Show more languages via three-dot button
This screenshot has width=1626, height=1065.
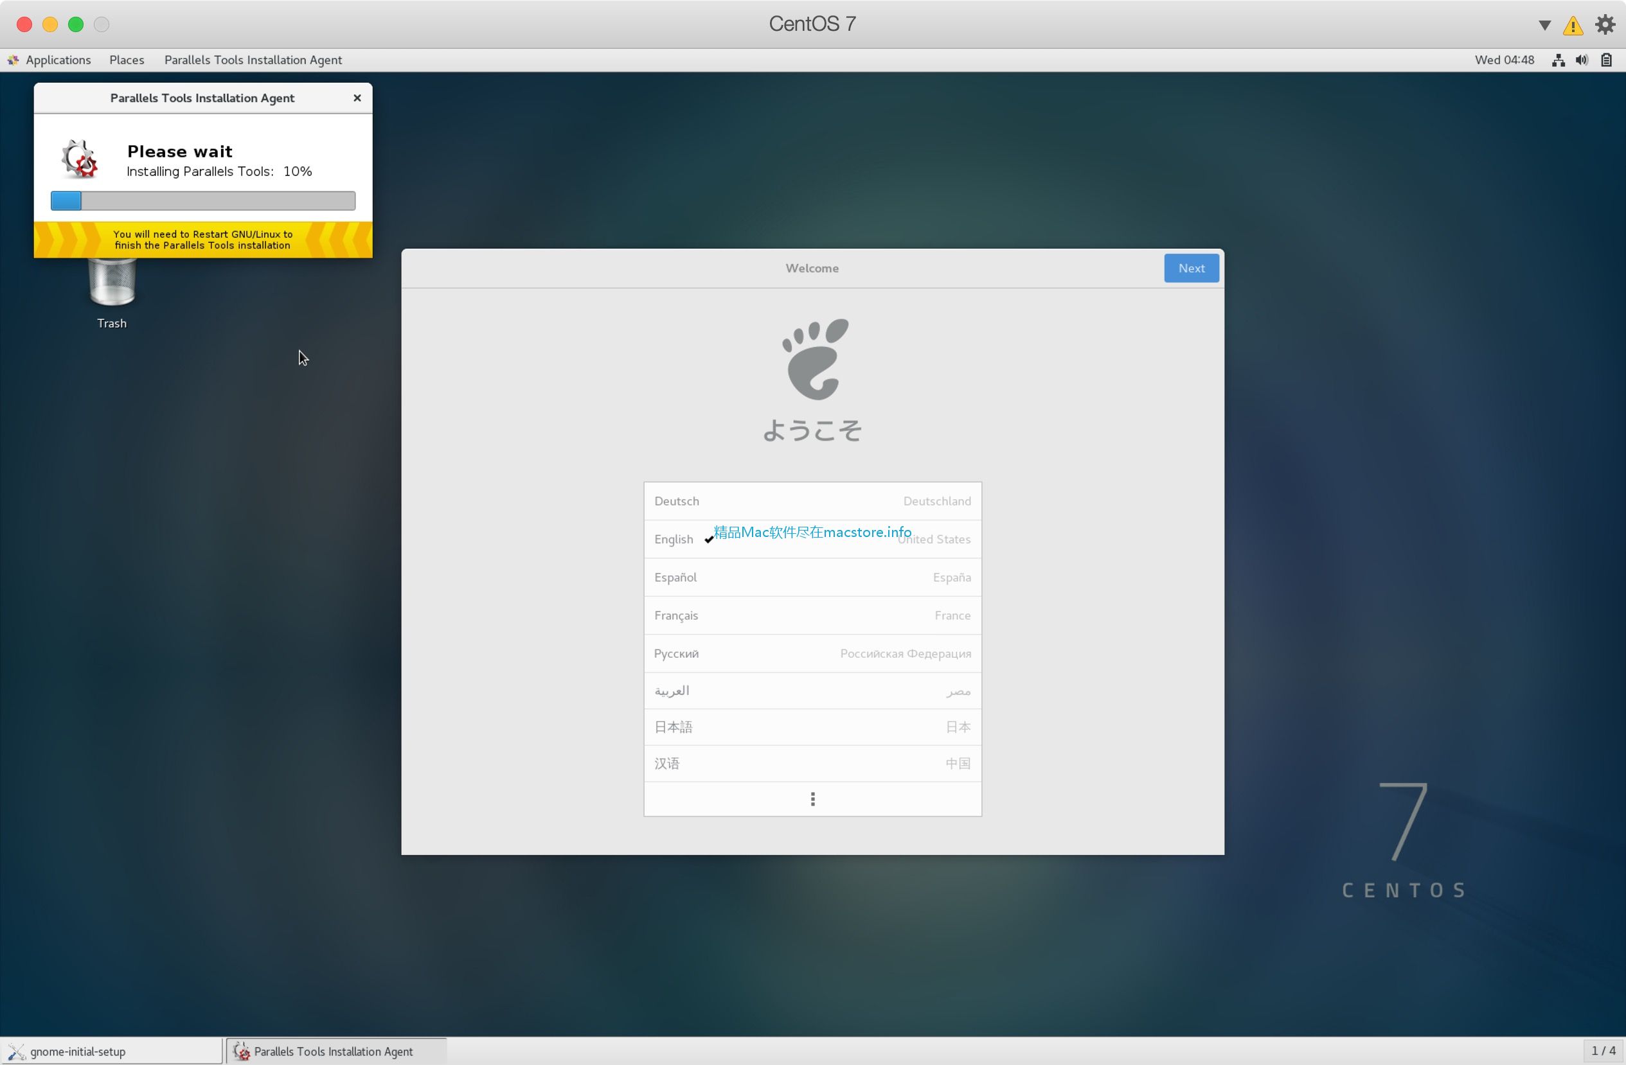[x=812, y=799]
